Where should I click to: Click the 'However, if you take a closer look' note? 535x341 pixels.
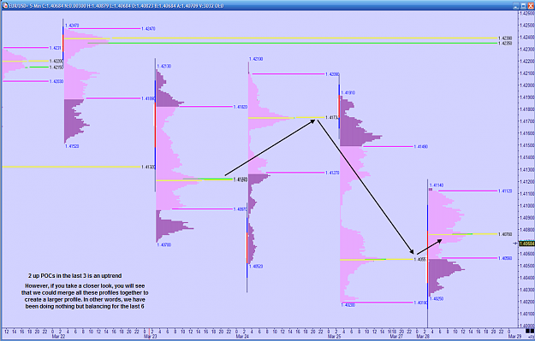pos(85,296)
